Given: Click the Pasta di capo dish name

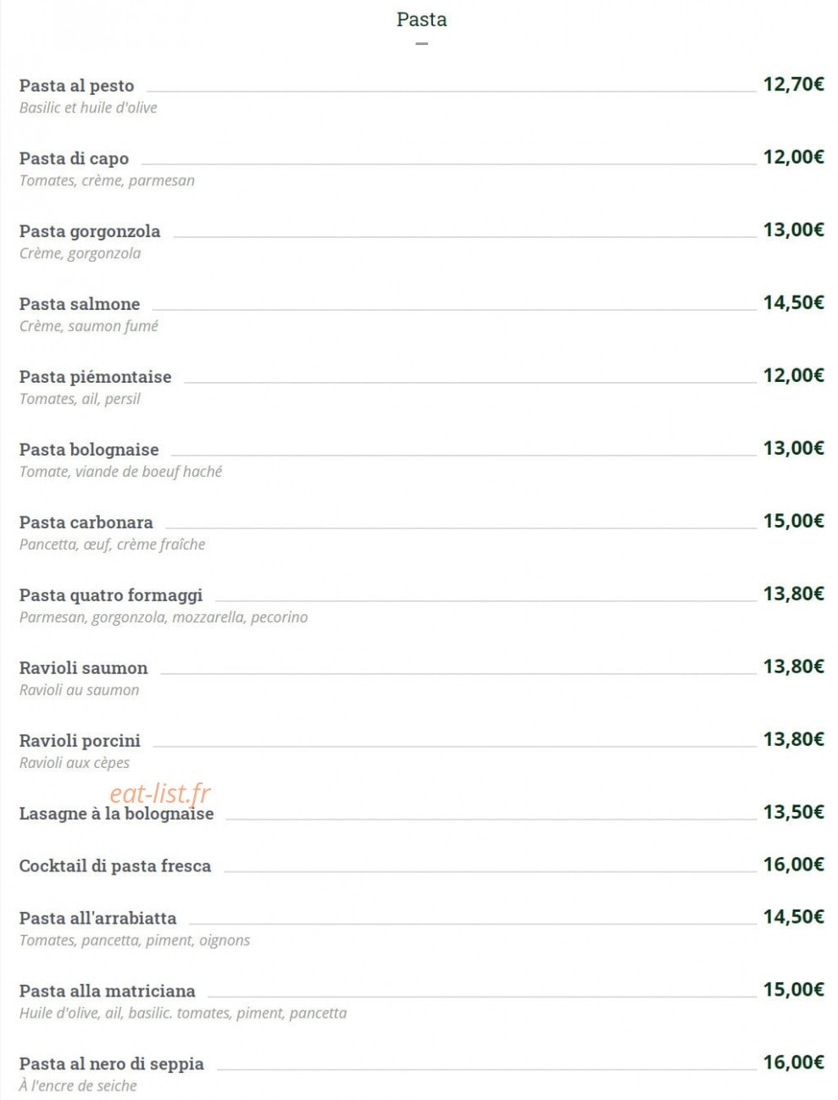Looking at the screenshot, I should point(74,158).
